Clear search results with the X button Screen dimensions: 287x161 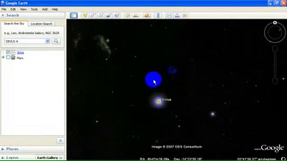(61, 140)
